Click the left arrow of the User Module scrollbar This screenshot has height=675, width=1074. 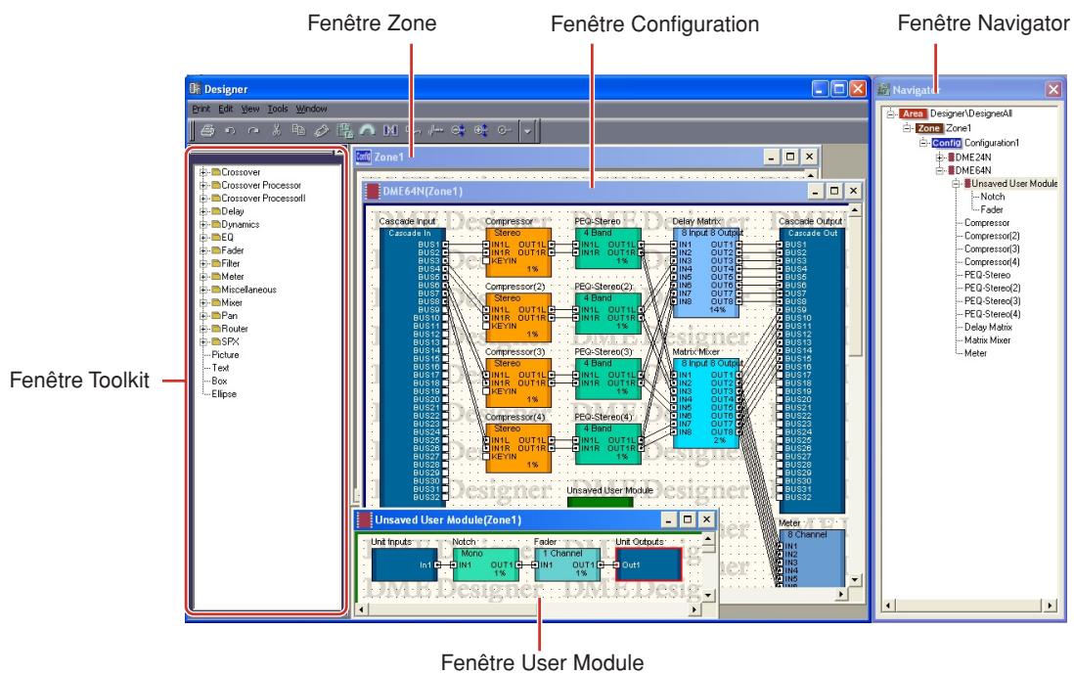pyautogui.click(x=362, y=608)
